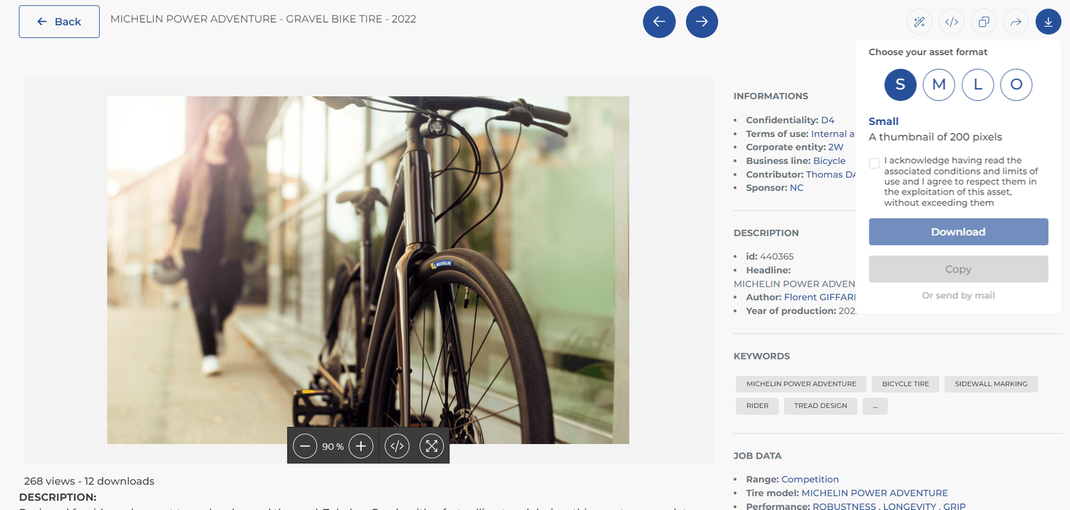Open contributor Thomas link
This screenshot has width=1070, height=510.
831,174
